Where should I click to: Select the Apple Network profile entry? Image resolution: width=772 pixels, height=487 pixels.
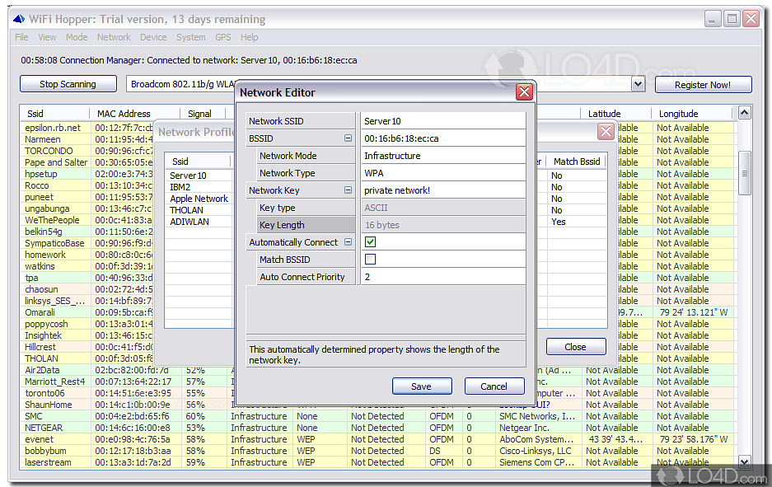pyautogui.click(x=199, y=199)
